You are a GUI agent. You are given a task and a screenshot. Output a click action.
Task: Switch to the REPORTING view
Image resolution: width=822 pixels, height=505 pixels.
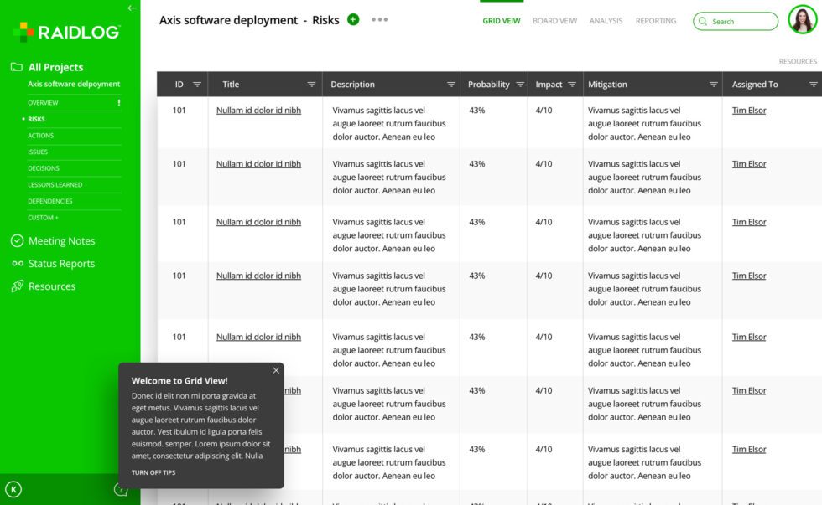pos(656,20)
